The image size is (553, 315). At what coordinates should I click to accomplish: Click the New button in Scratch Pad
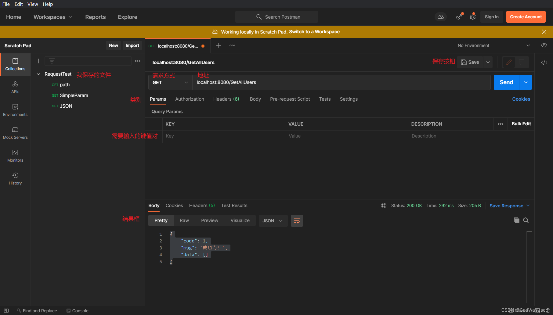[x=114, y=45]
